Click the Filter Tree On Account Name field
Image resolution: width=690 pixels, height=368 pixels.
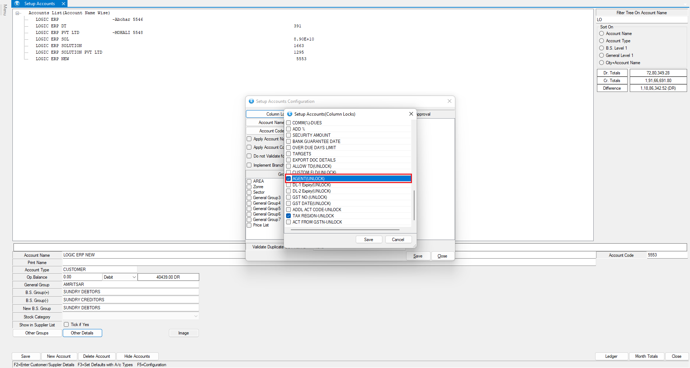[641, 20]
